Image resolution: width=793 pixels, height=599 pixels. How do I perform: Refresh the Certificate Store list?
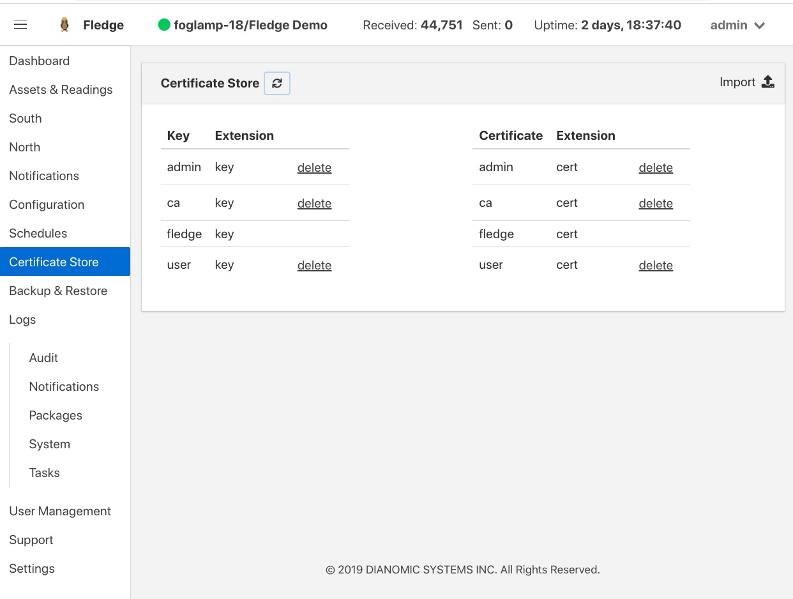[x=277, y=83]
